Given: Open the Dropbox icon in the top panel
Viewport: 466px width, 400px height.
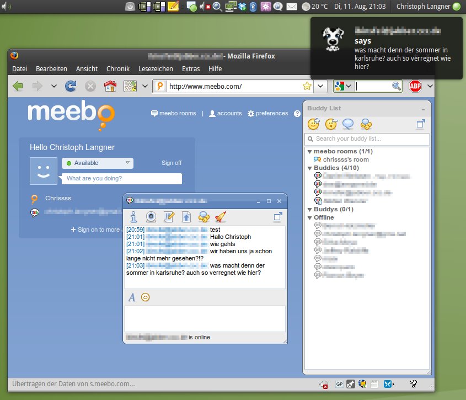Looking at the screenshot, I should pos(243,7).
